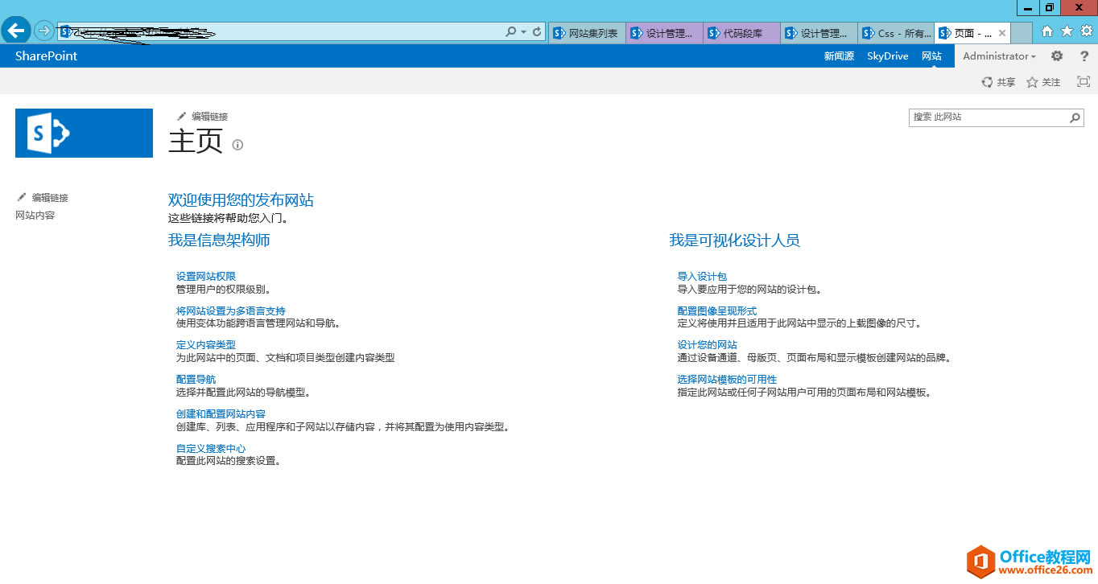Open the Administrator user dropdown

[x=998, y=56]
